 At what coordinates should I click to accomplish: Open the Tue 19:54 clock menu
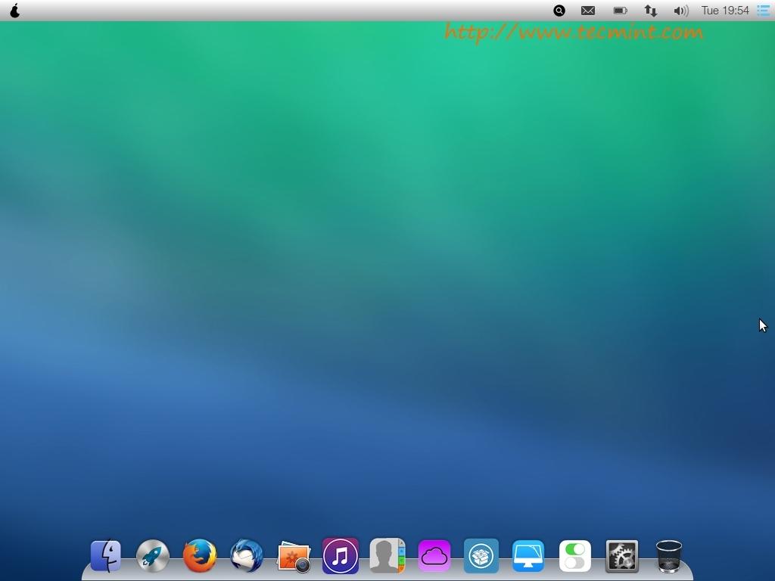coord(724,11)
